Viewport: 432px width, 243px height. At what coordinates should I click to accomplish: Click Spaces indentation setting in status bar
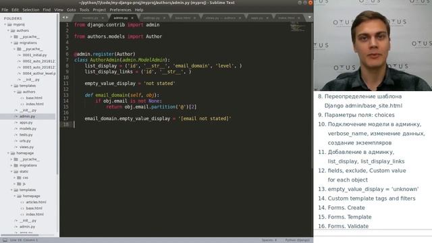[269, 240]
